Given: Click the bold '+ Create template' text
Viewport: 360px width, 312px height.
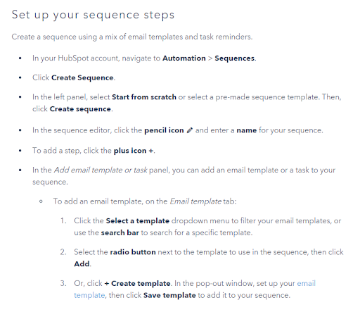Looking at the screenshot, I should coord(138,283).
